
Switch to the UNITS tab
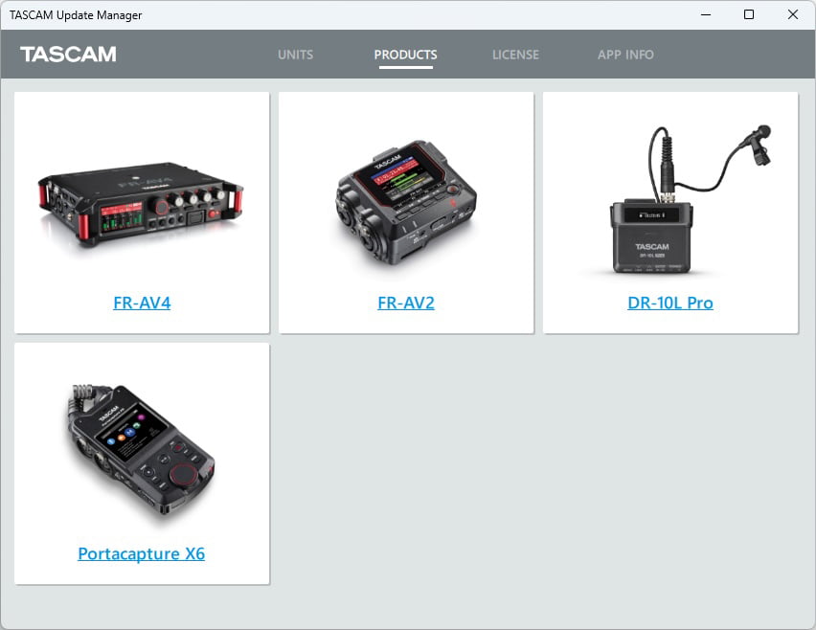click(x=295, y=55)
